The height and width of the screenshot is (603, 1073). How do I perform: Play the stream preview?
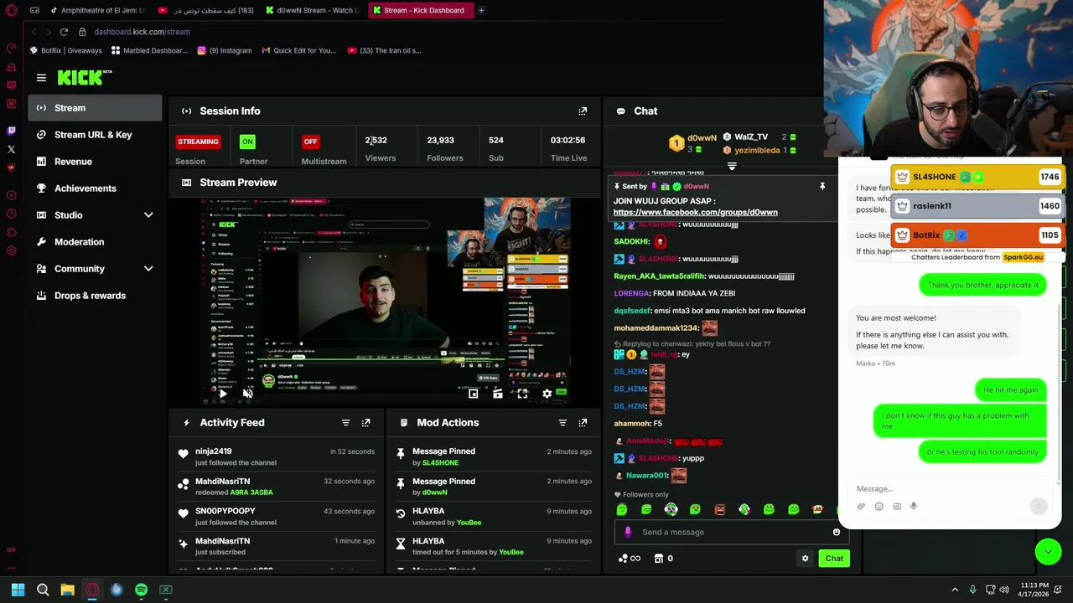(223, 394)
